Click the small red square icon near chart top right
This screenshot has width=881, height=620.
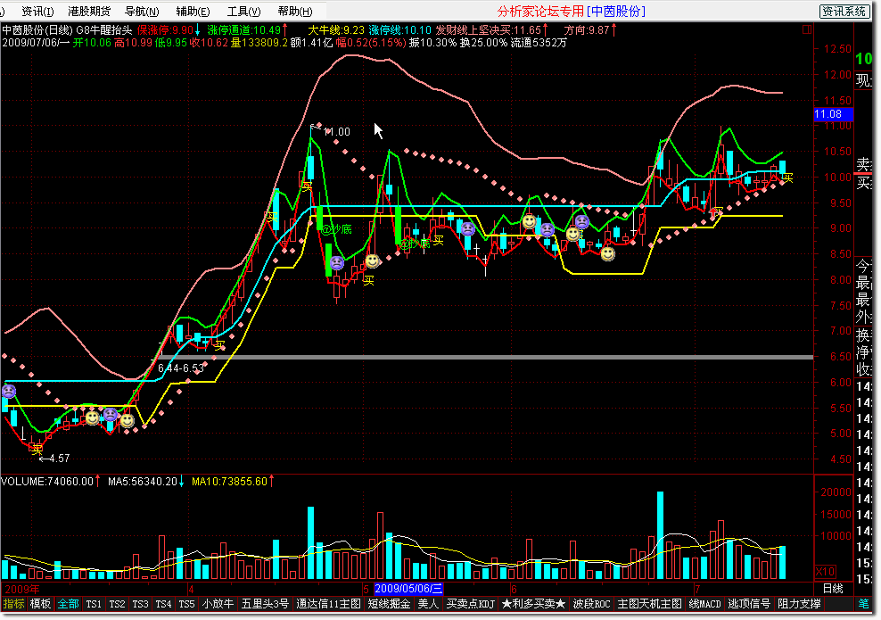(x=807, y=29)
